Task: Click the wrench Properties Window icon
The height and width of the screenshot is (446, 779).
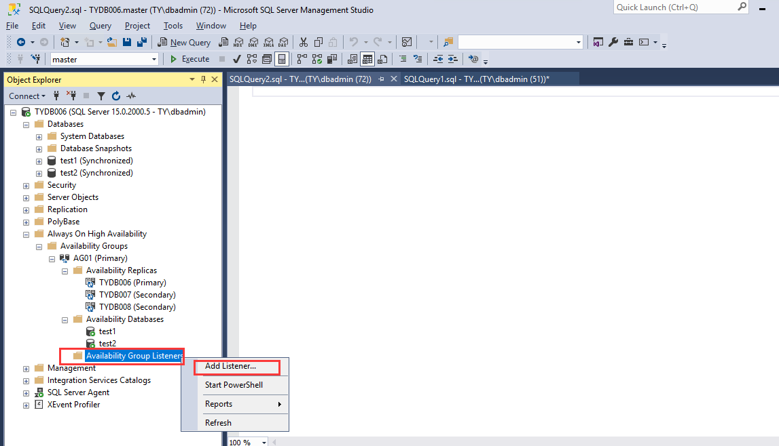Action: click(x=613, y=43)
